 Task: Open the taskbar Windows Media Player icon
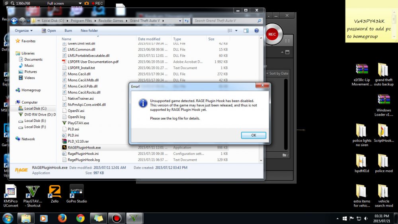click(44, 218)
